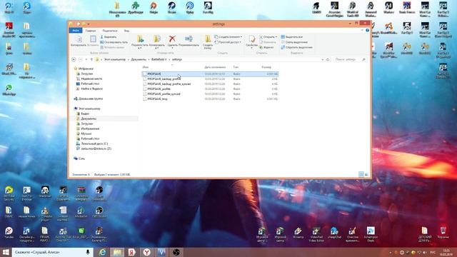457x257 pixels.
Task: Open the Easy access (Простой доступ) dropdown
Action: 228,42
